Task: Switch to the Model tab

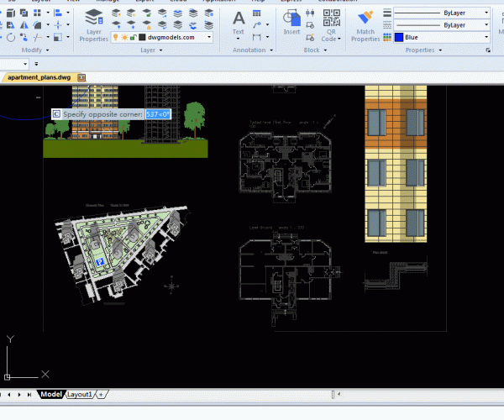Action: (50, 394)
